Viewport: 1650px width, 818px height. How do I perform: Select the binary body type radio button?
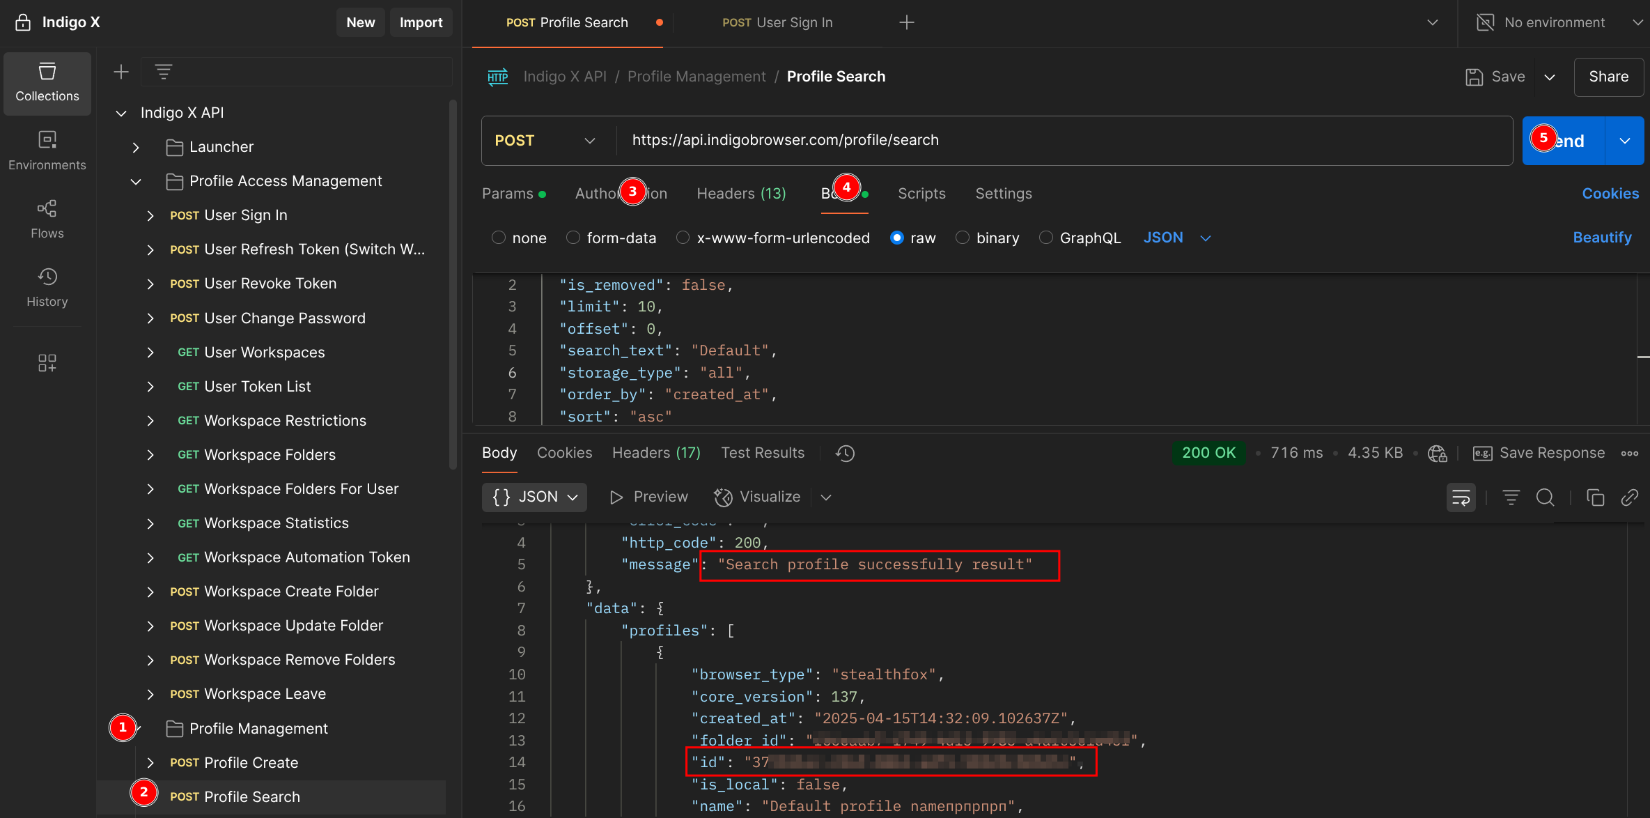click(962, 238)
